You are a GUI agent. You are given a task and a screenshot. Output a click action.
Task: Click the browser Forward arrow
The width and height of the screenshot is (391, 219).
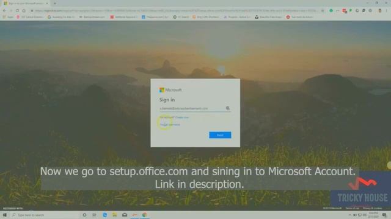pos(11,11)
